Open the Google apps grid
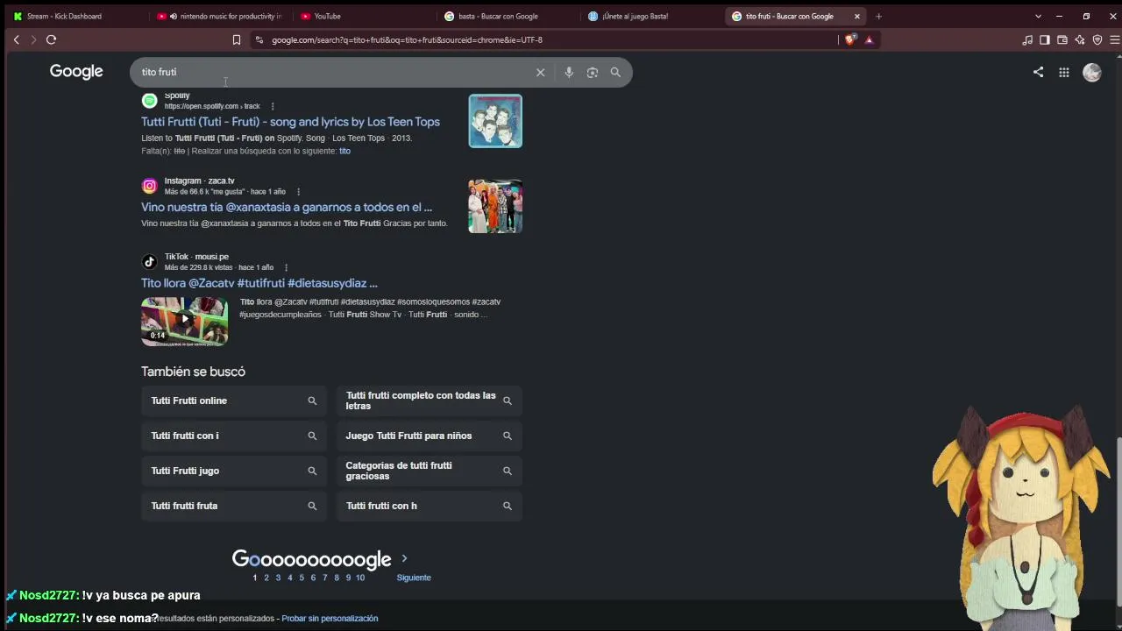The height and width of the screenshot is (631, 1122). [x=1064, y=73]
